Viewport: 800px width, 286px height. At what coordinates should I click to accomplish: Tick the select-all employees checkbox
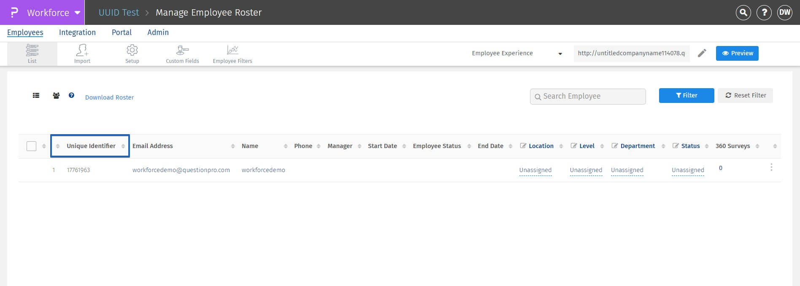point(31,146)
